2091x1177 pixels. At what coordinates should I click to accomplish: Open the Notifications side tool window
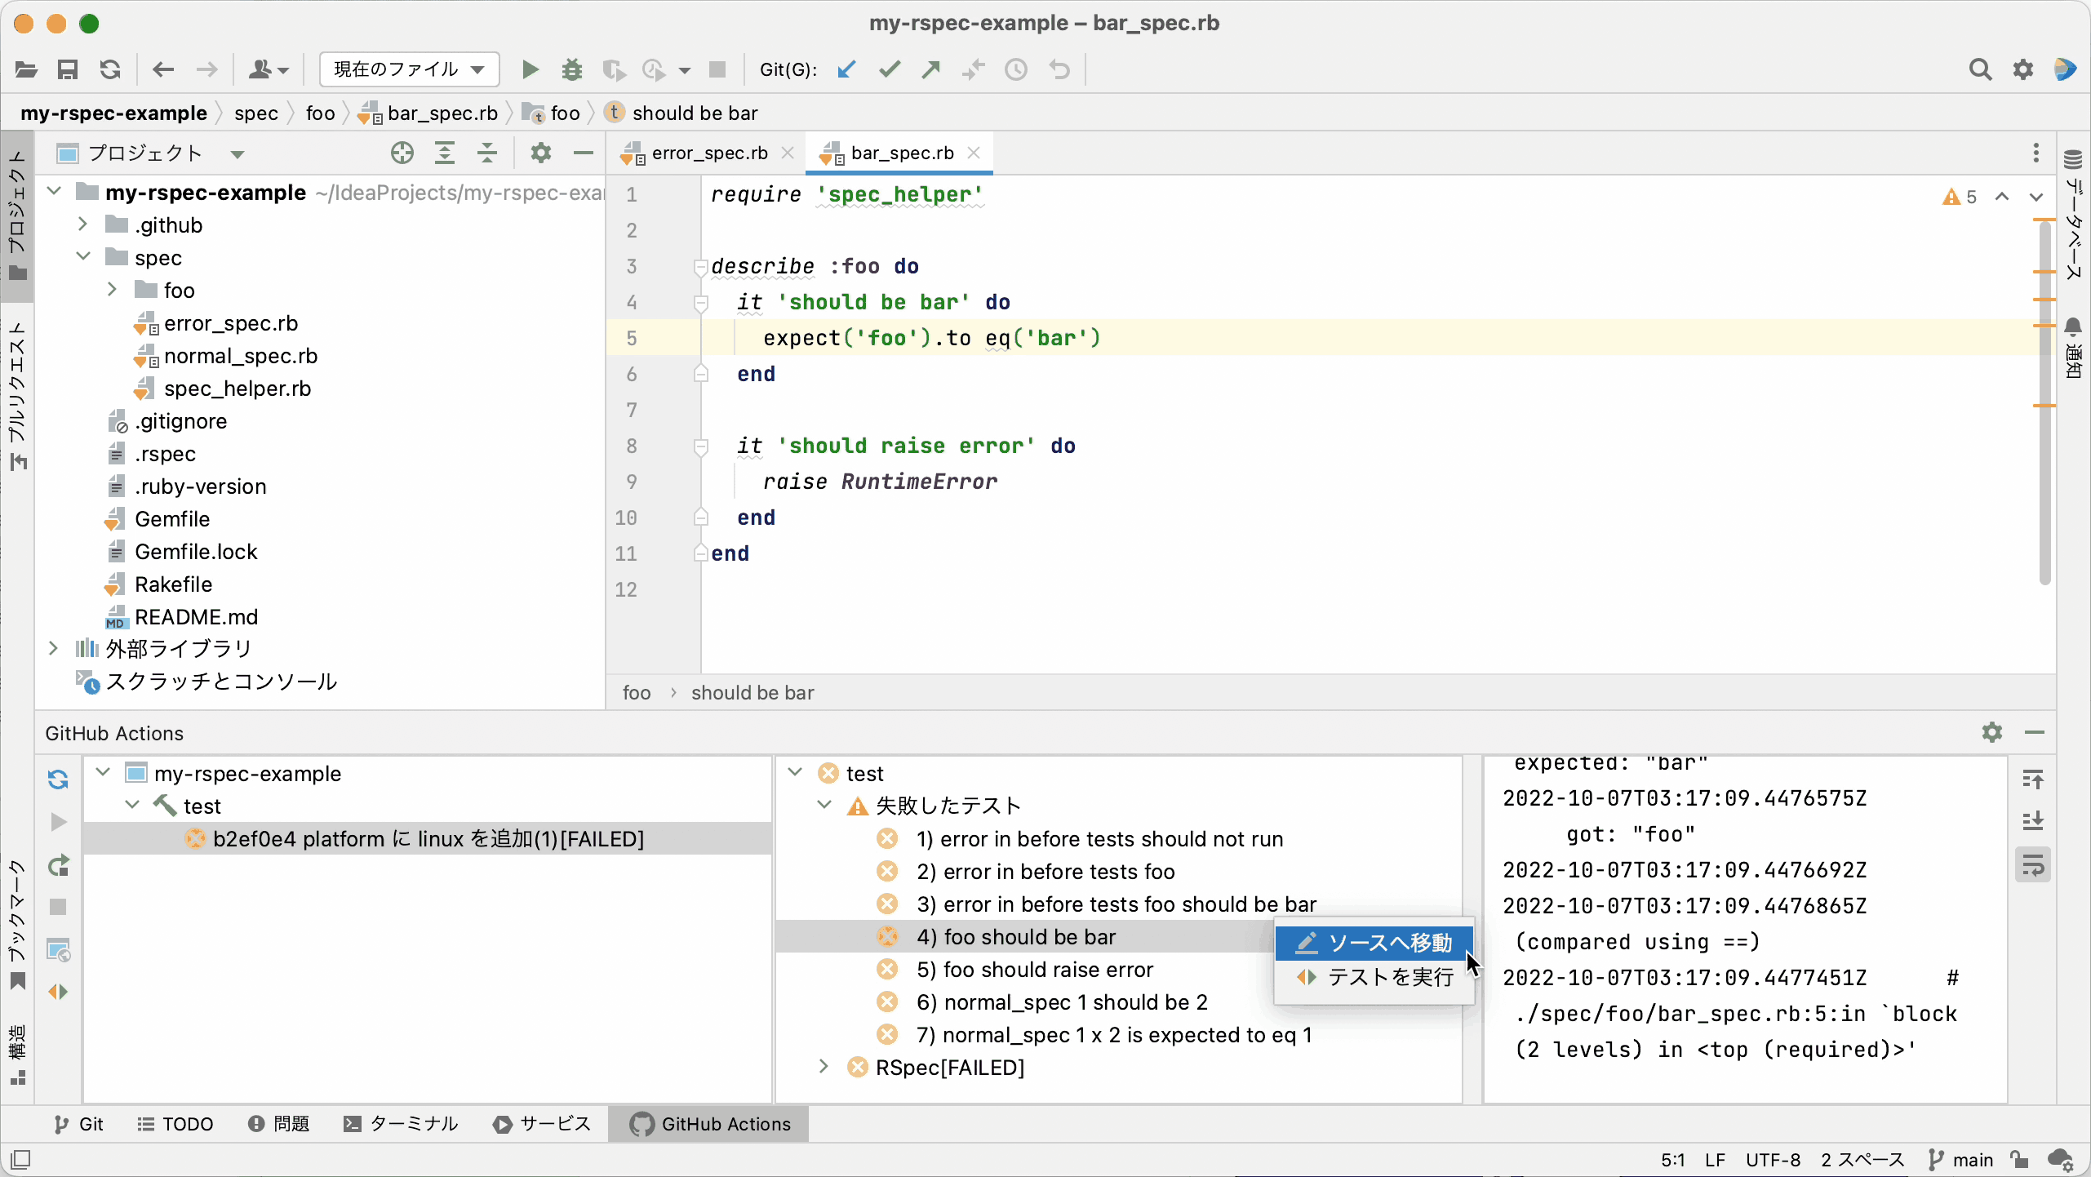pyautogui.click(x=2074, y=348)
